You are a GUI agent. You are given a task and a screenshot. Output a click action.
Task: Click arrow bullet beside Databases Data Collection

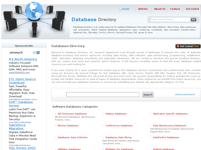coord(55,138)
